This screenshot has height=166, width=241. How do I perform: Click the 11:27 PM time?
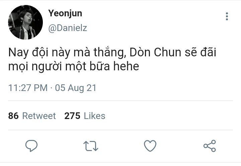tap(28, 88)
